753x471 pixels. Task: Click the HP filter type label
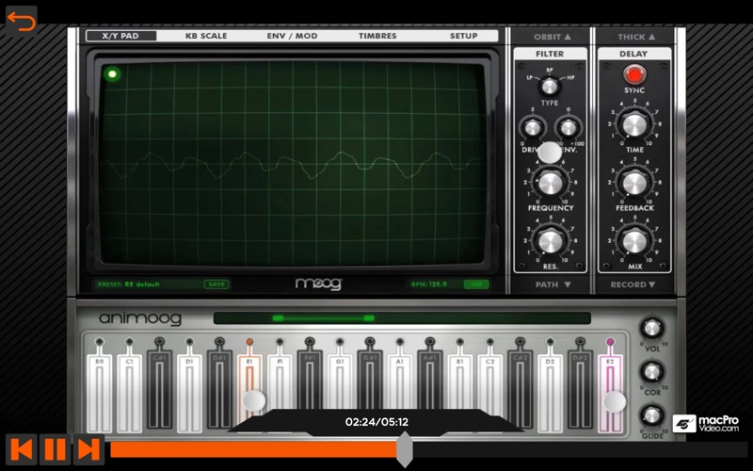(x=570, y=77)
